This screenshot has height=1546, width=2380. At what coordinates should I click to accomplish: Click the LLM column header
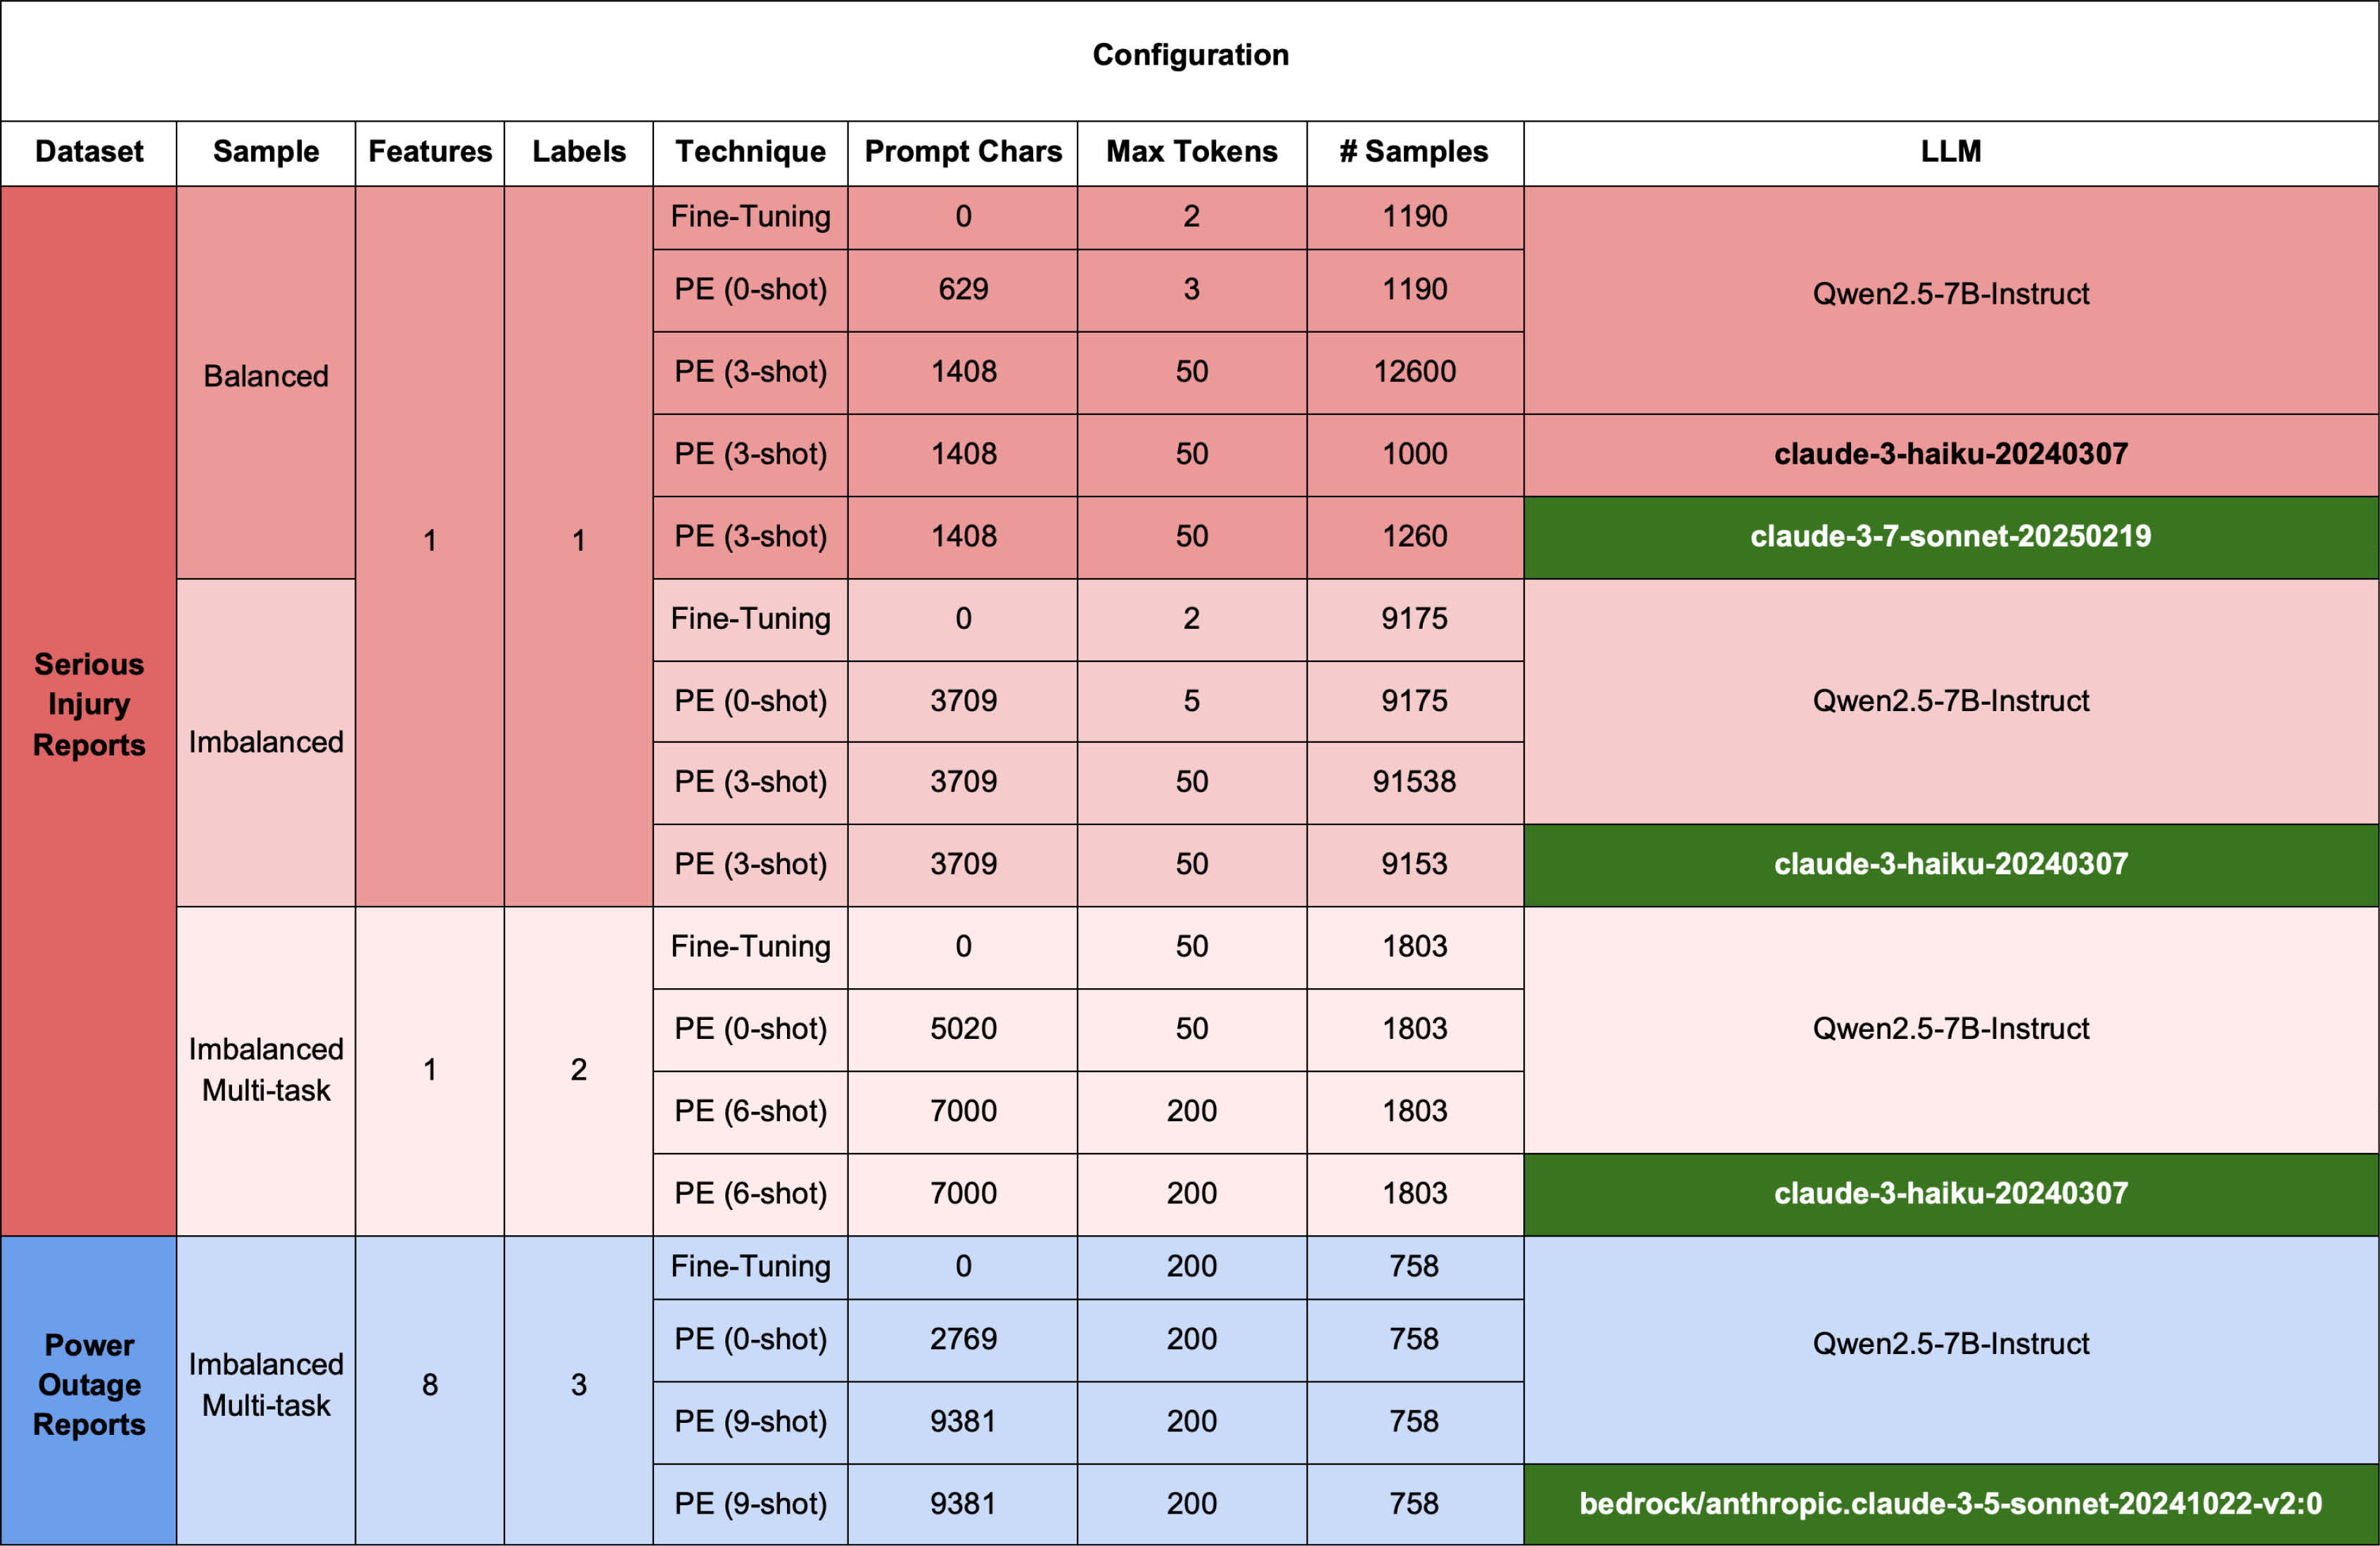click(x=1950, y=151)
